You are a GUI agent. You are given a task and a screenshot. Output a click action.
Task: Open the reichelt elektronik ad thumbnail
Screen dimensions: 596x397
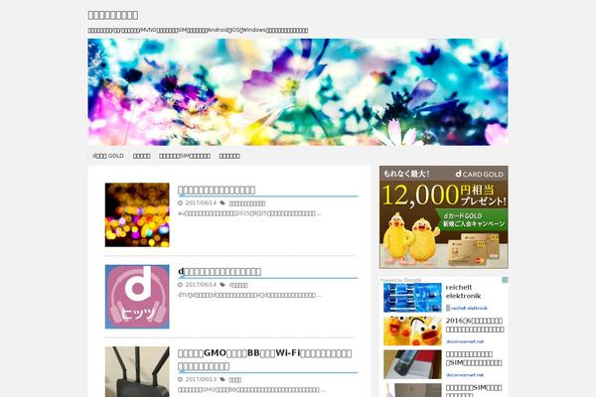pos(412,298)
